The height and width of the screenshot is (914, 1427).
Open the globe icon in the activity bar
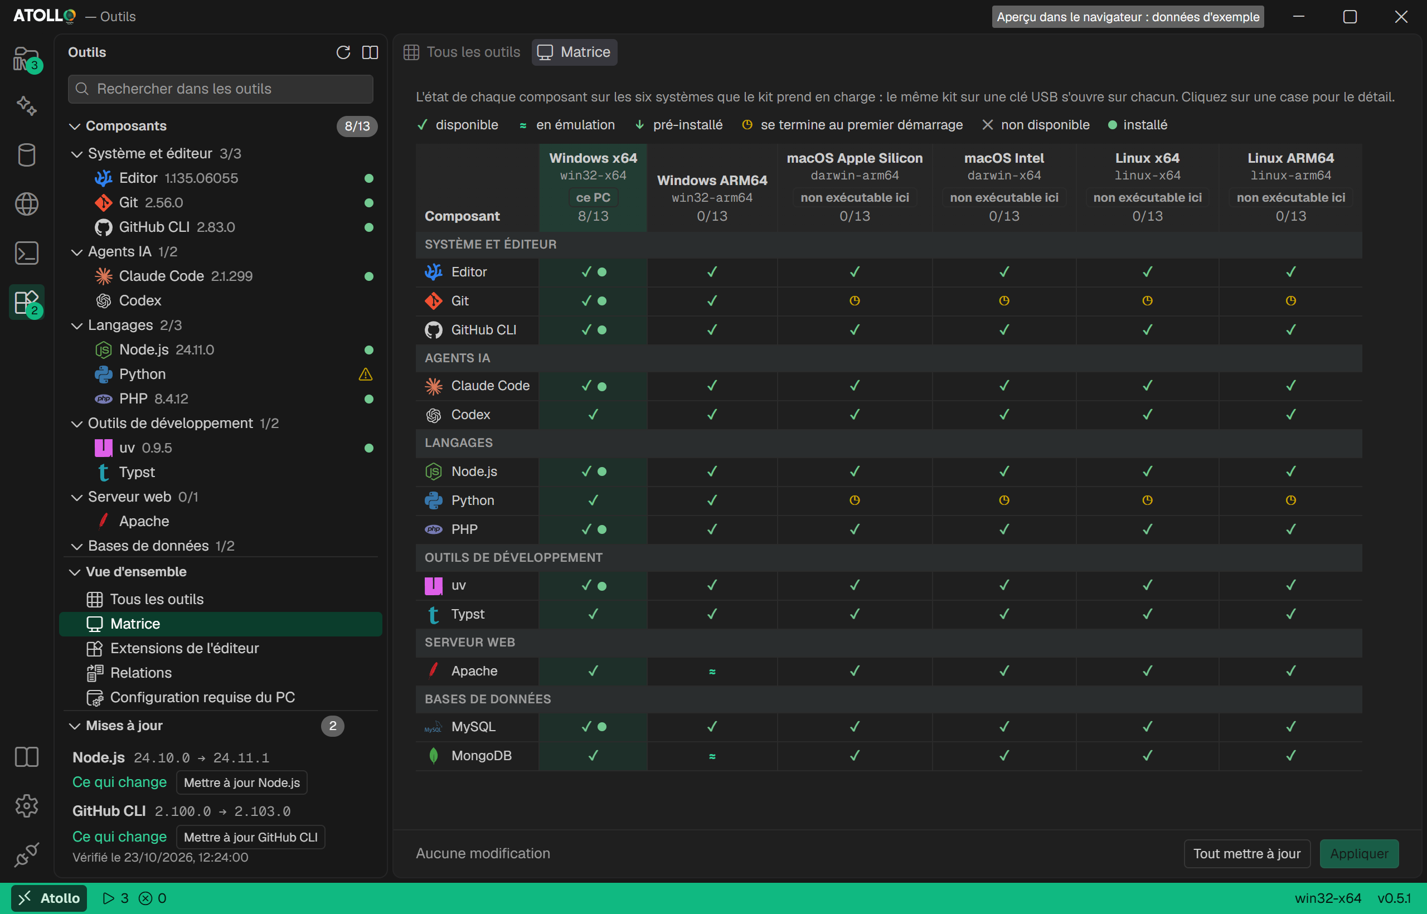point(27,204)
